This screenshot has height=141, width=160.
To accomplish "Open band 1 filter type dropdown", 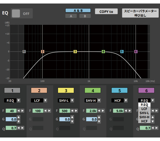I will (x=18, y=100).
